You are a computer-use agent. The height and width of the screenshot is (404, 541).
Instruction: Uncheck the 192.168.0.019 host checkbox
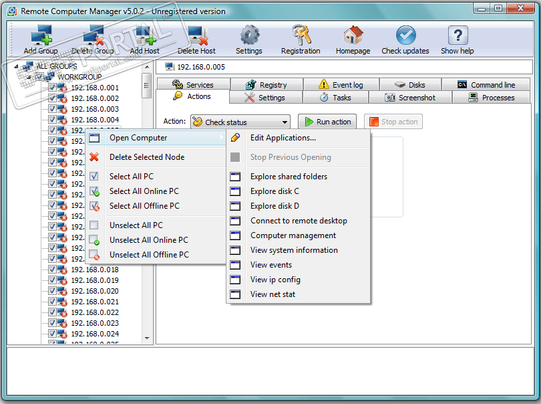tap(52, 280)
